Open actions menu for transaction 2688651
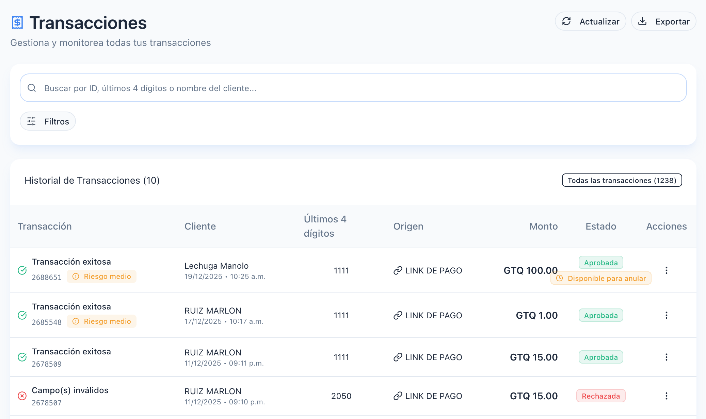706x419 pixels. [x=666, y=270]
